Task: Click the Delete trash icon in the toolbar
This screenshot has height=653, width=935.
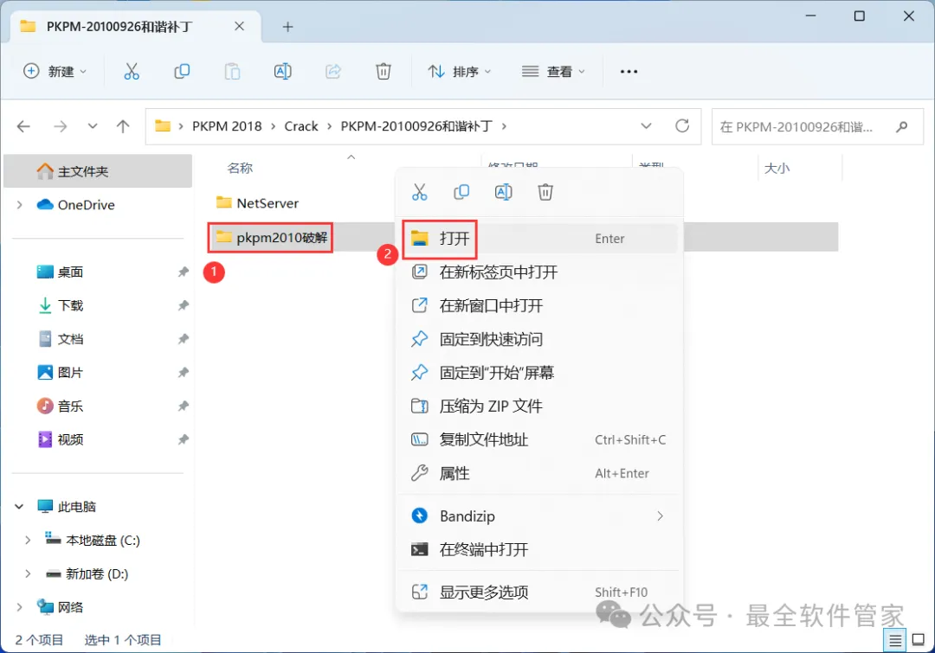Action: click(x=384, y=72)
